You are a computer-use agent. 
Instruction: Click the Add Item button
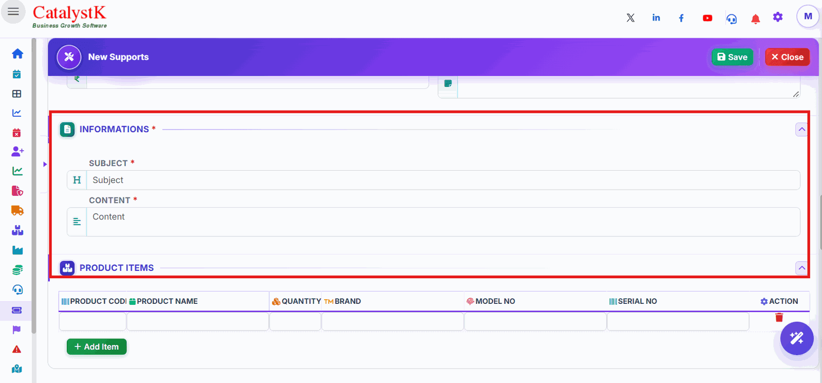coord(97,347)
